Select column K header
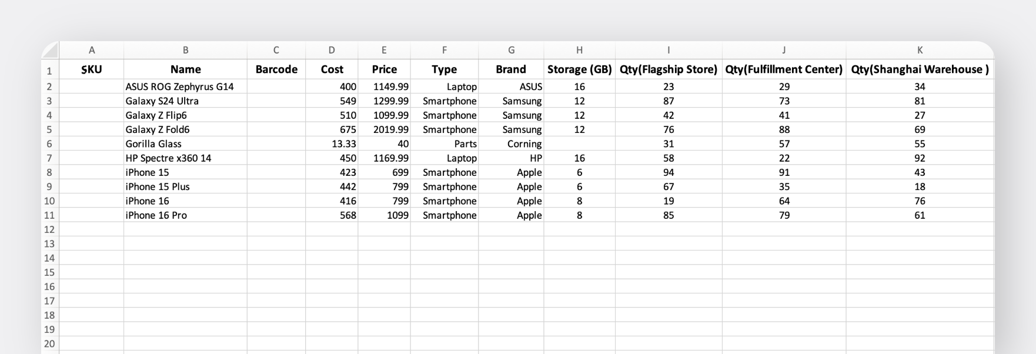This screenshot has width=1036, height=354. point(920,51)
